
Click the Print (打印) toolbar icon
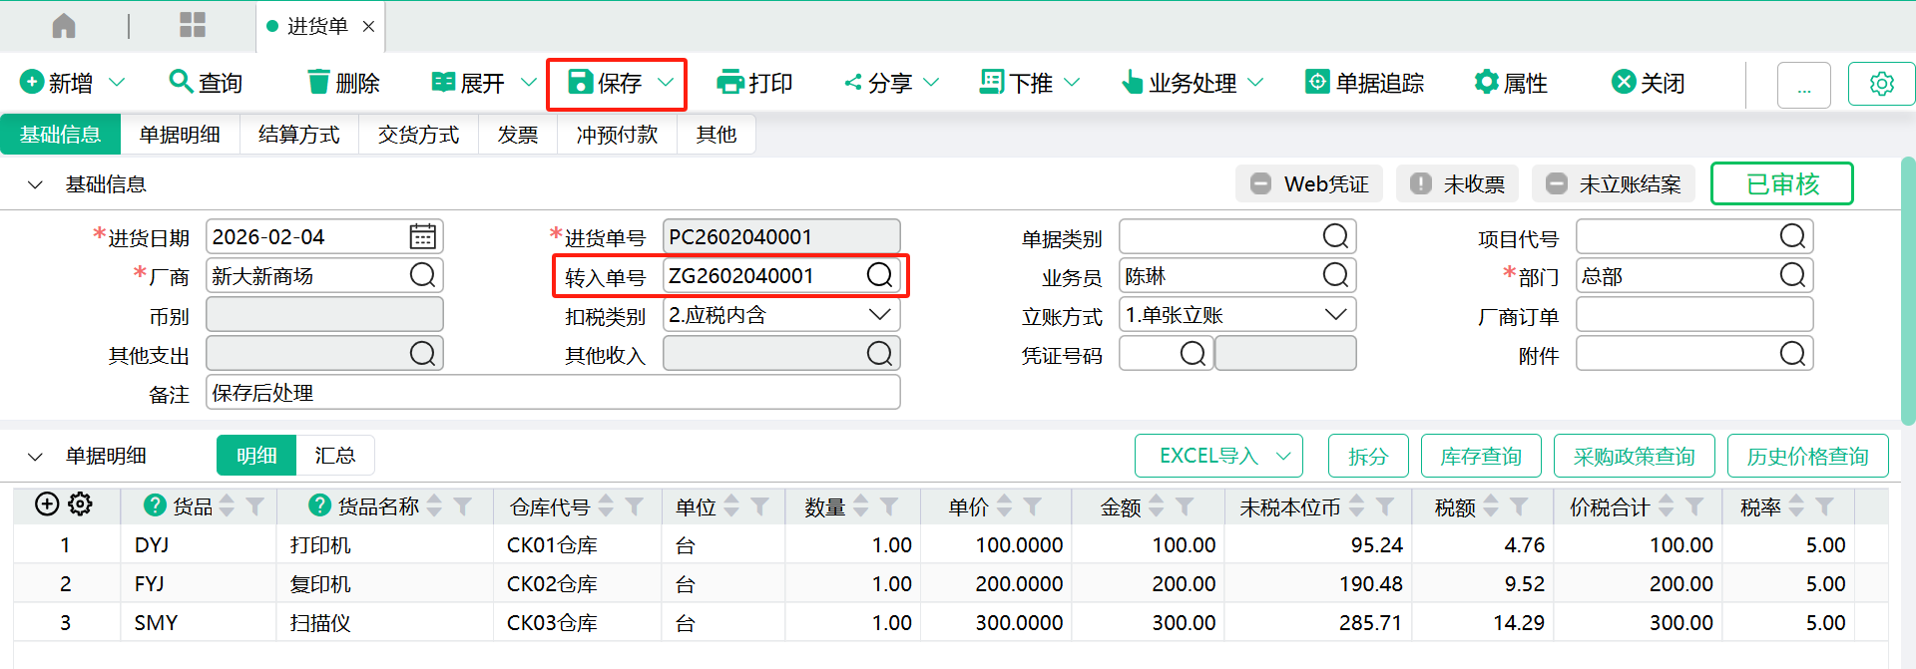[730, 83]
